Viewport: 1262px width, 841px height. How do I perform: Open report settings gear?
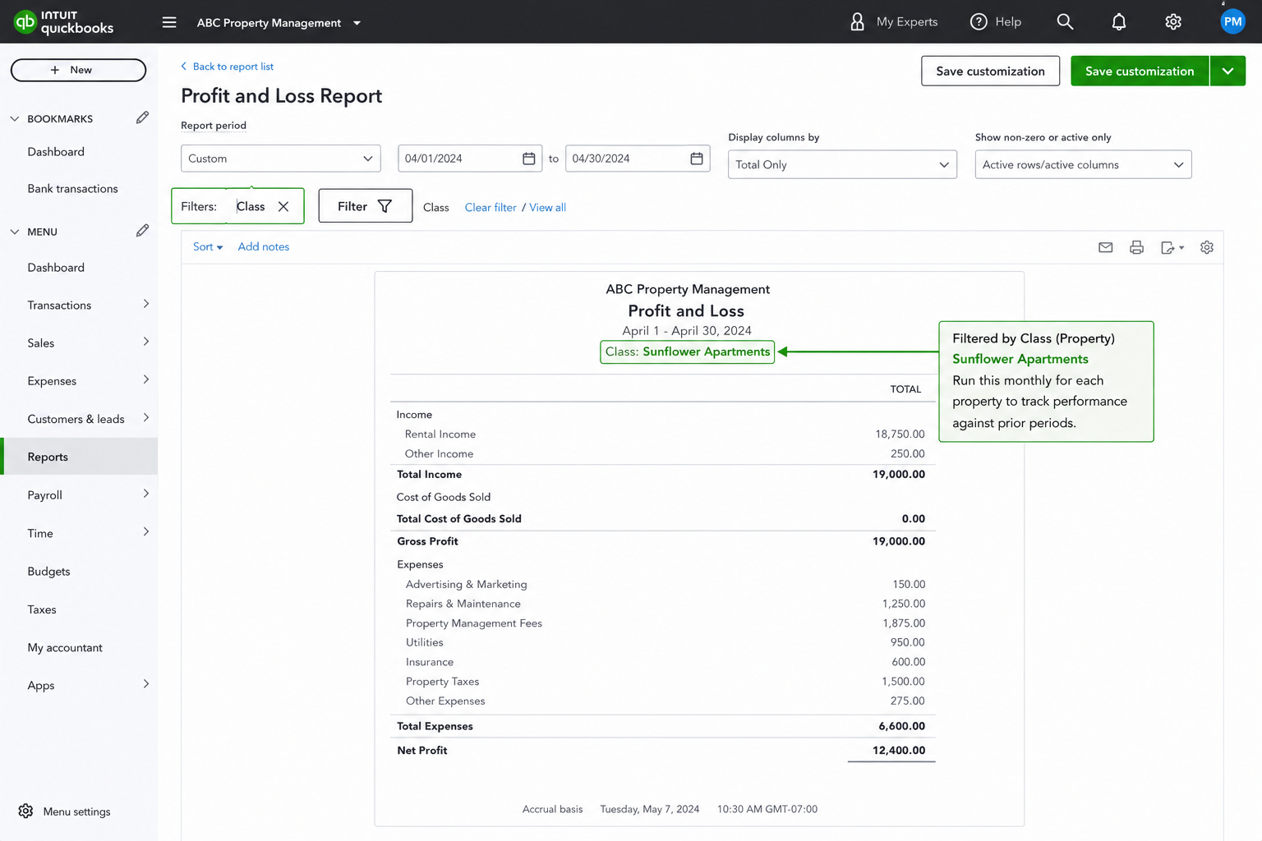[1207, 247]
